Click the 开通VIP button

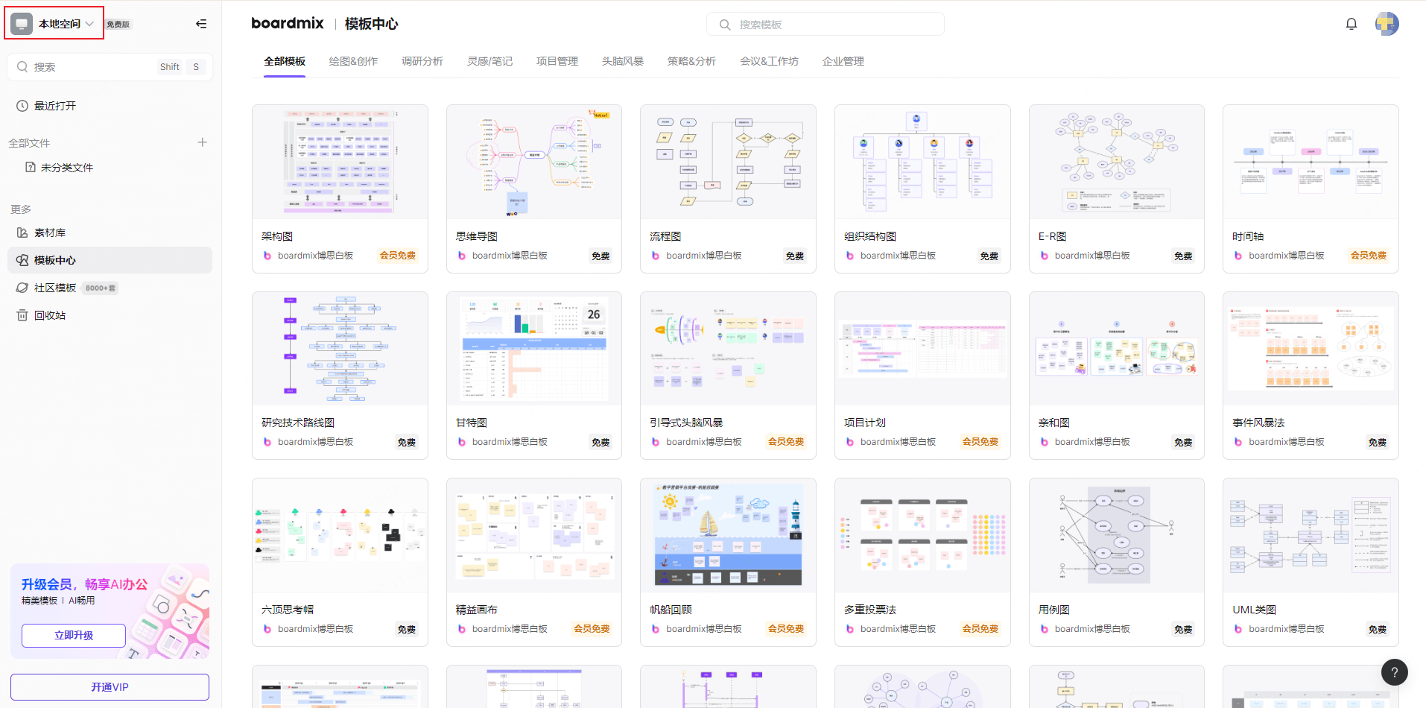pyautogui.click(x=110, y=687)
